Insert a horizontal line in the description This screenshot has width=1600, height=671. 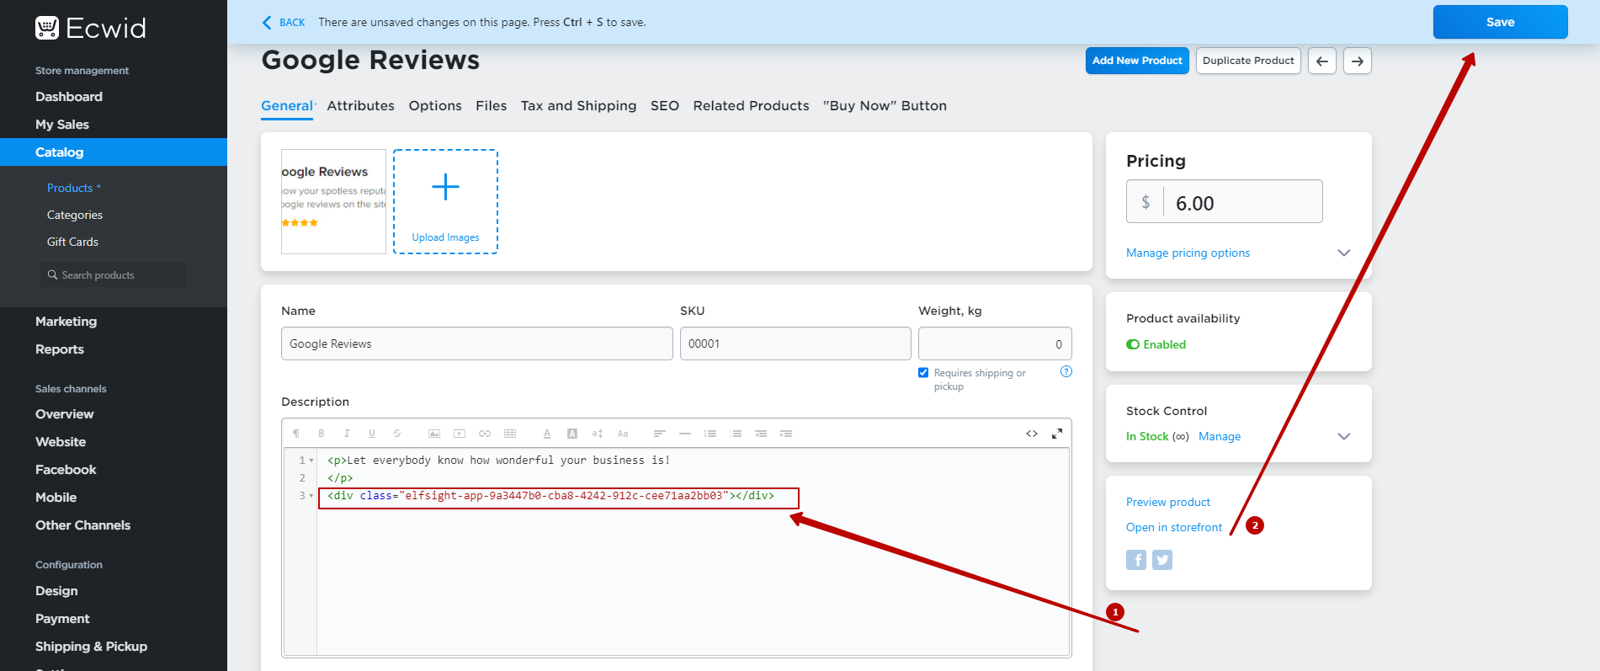click(685, 434)
